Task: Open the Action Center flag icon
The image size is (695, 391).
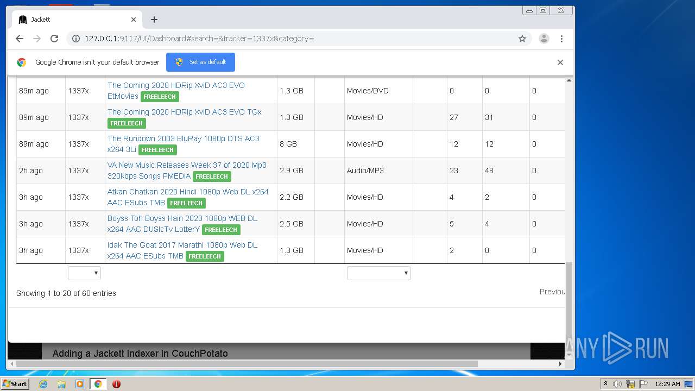Action: point(643,384)
